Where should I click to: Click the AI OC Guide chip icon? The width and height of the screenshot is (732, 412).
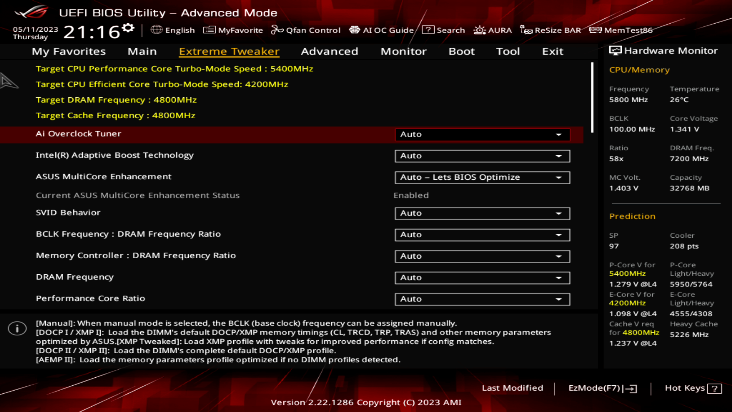click(x=355, y=30)
